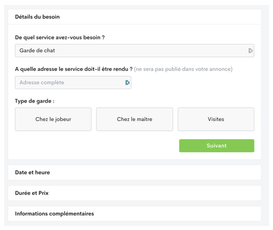This screenshot has width=273, height=230.
Task: Click the "Informations complémentaires" heading text
Action: tap(54, 214)
